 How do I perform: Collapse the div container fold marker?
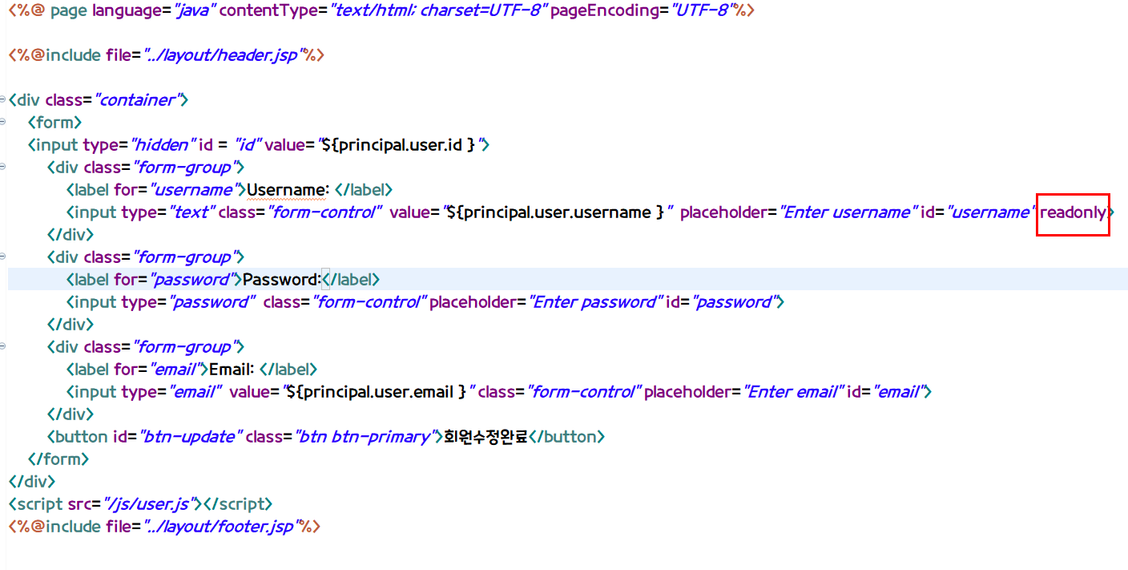[x=3, y=100]
